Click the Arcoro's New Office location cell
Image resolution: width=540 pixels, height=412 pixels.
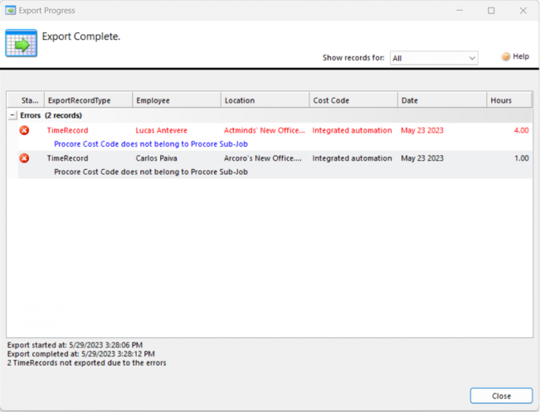point(263,158)
